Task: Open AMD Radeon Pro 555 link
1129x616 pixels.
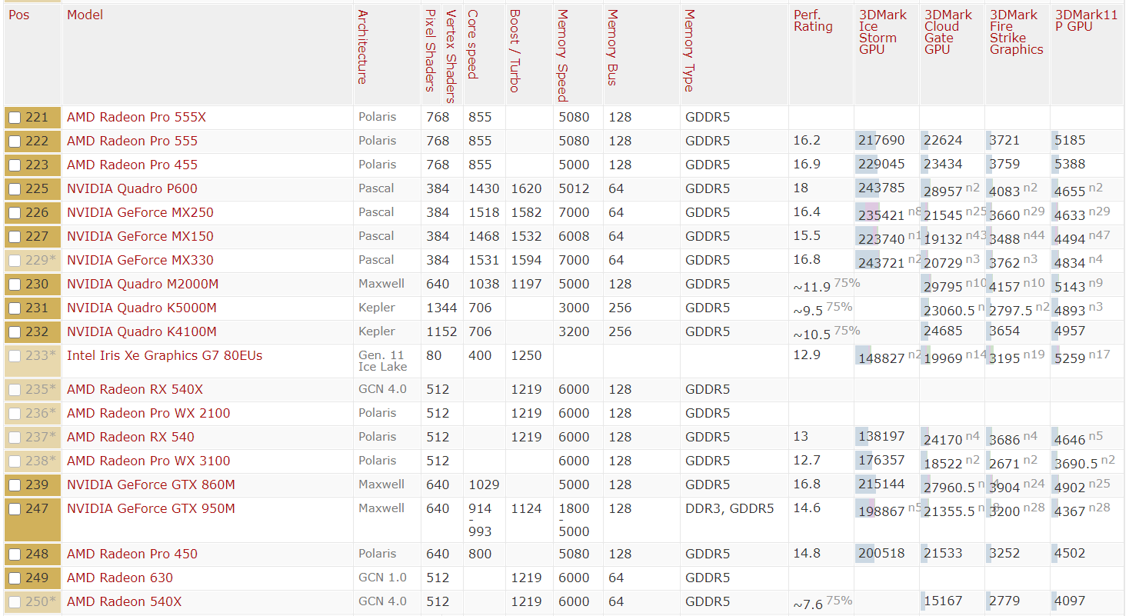Action: (132, 142)
